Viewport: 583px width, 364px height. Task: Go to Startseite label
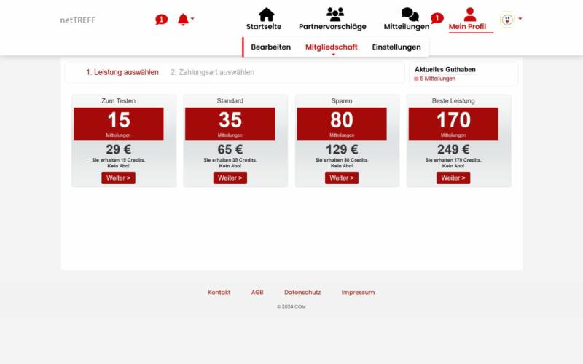264,27
